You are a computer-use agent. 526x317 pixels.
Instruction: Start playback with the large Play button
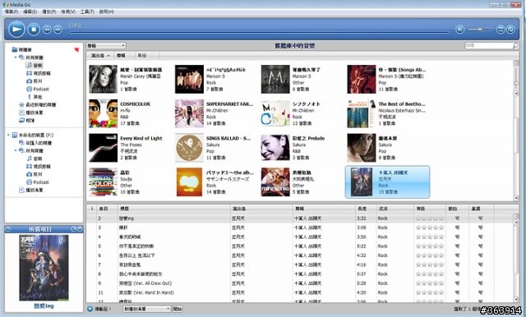(16, 29)
